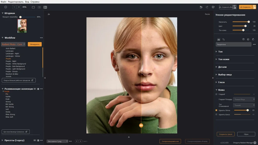Expand the Выбор лица section

click(x=216, y=75)
